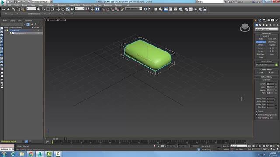Open the Render Setup dialog

click(186, 9)
